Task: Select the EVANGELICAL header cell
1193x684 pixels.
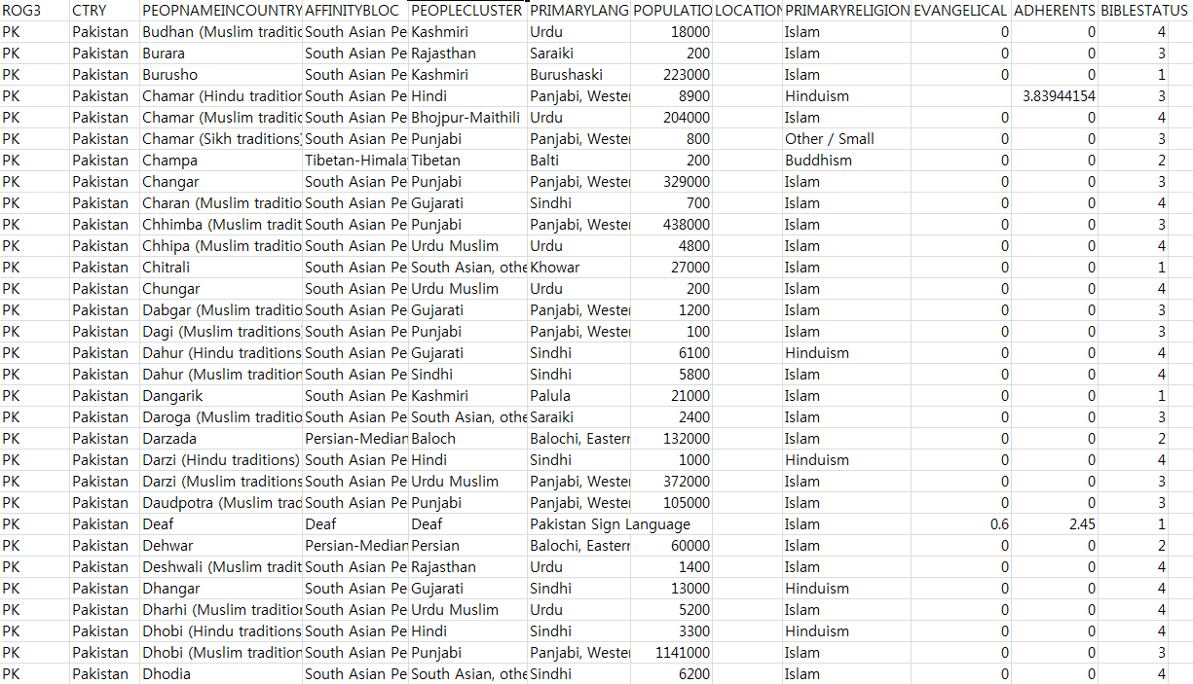Action: [x=962, y=11]
